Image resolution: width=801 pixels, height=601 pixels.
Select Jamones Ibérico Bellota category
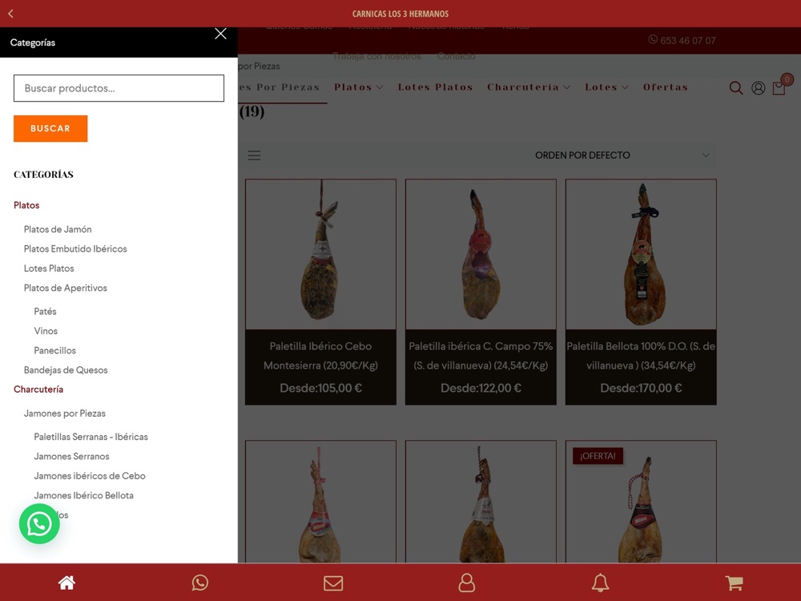coord(84,495)
